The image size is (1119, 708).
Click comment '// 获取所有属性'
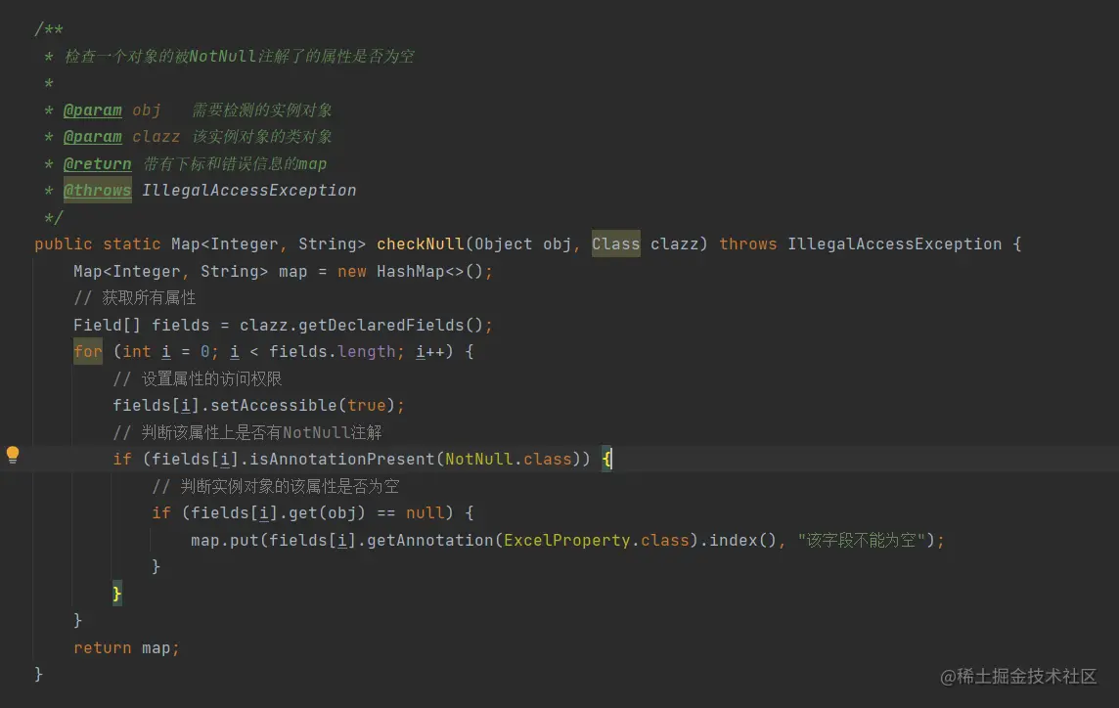[x=135, y=297]
